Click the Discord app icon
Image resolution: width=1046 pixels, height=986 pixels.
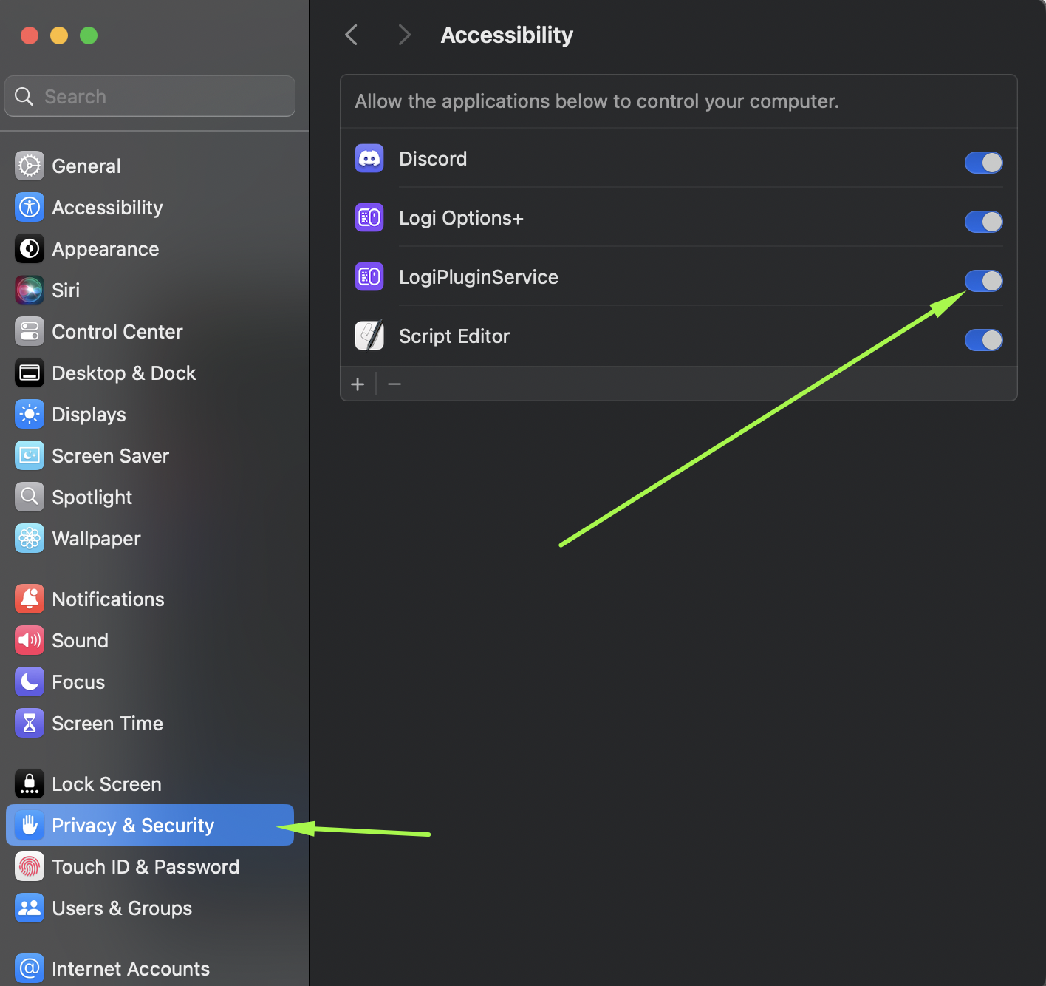tap(369, 159)
